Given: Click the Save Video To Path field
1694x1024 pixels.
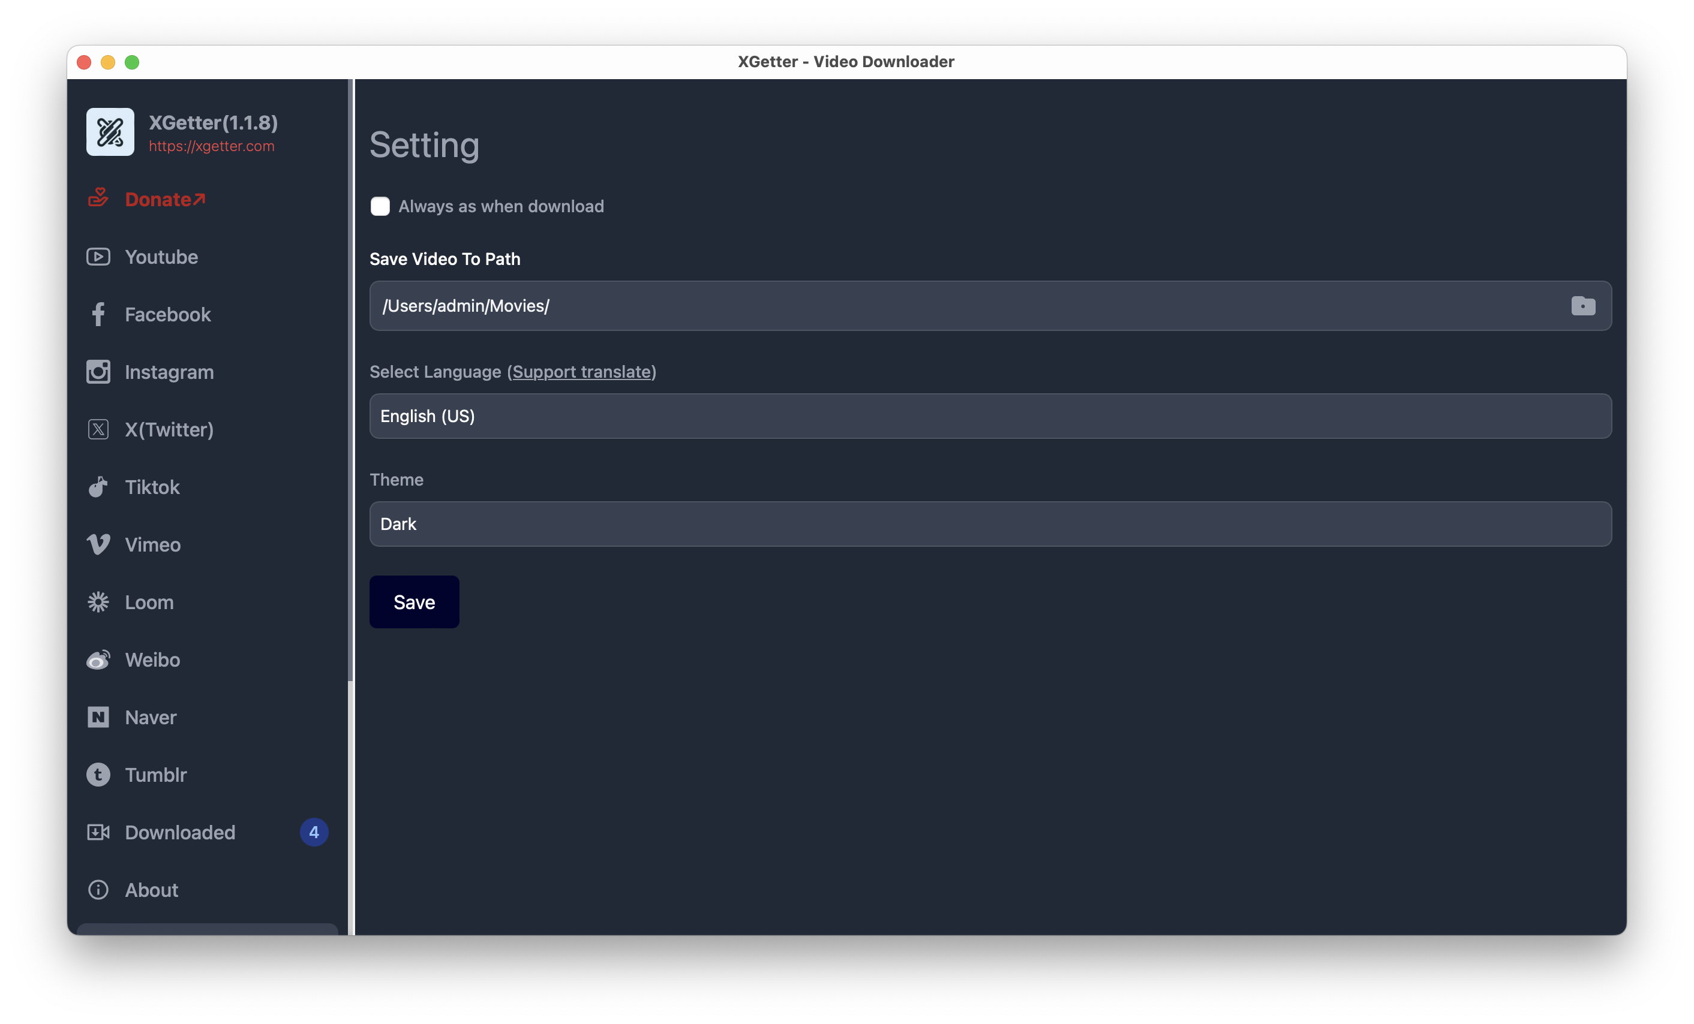Looking at the screenshot, I should (x=990, y=306).
